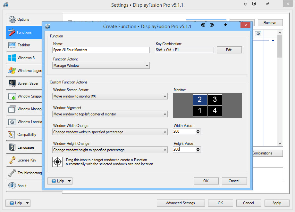The height and width of the screenshot is (212, 295).
Task: Select monitor 3 in the Monitor picker
Action: coord(215,100)
